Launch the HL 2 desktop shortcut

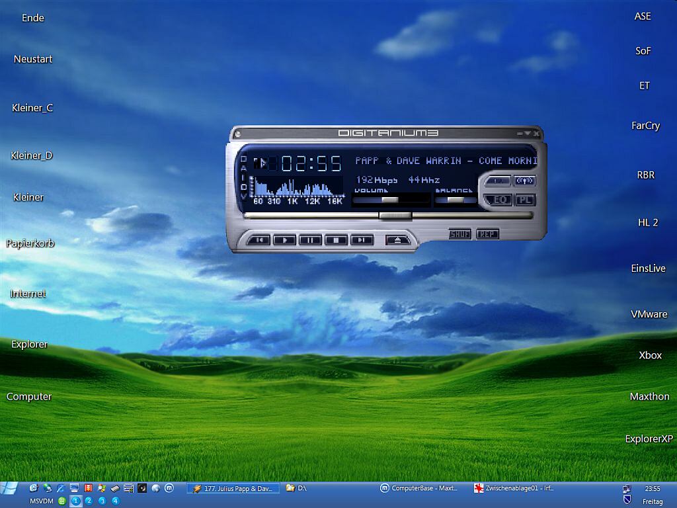pyautogui.click(x=648, y=222)
